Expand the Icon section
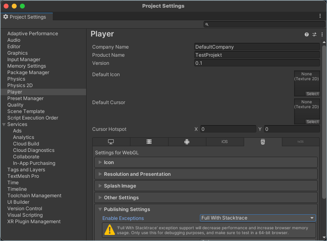This screenshot has height=241, width=327. (x=100, y=162)
